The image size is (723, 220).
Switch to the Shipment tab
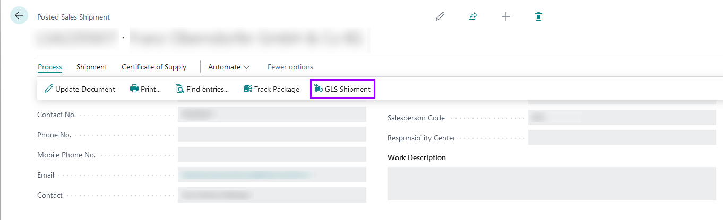coord(92,67)
